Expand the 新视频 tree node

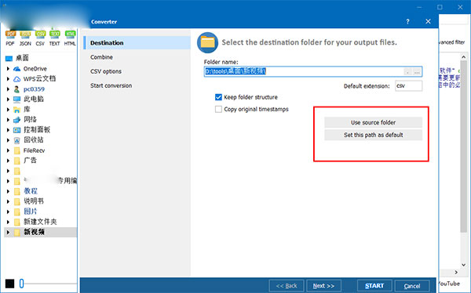tap(8, 232)
